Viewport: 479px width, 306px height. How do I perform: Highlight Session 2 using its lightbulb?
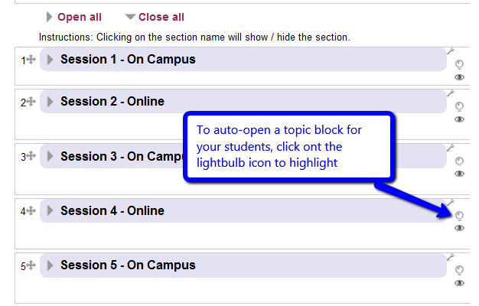click(x=459, y=106)
